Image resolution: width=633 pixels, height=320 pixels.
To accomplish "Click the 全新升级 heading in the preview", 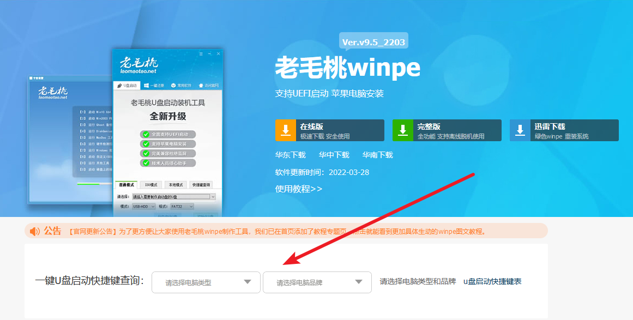I will point(168,117).
